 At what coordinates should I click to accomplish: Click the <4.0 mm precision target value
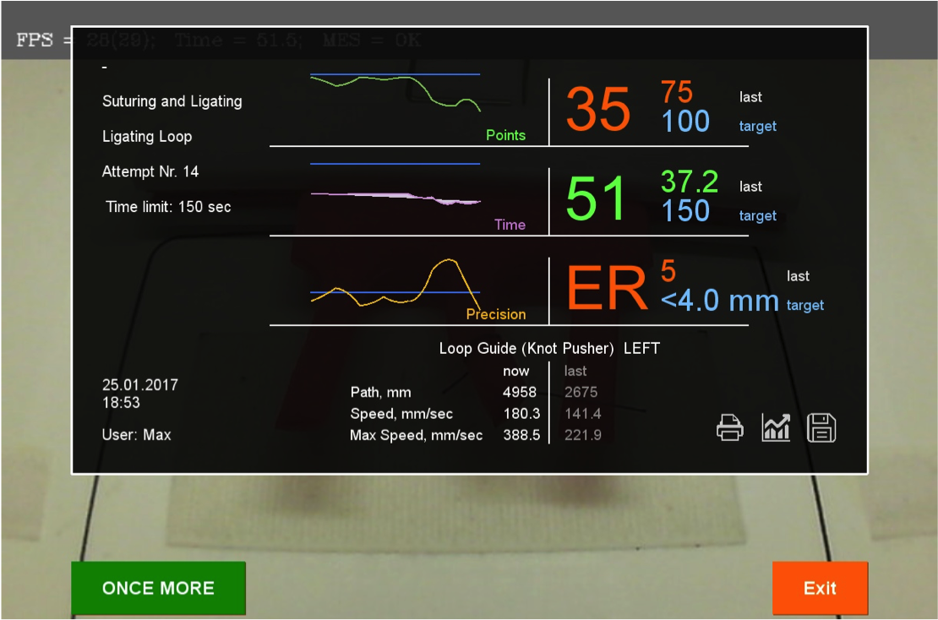(719, 300)
